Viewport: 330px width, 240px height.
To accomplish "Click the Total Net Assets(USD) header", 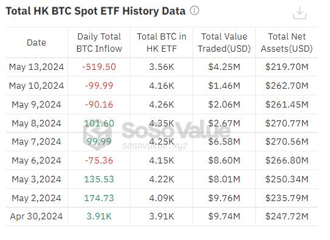I will (x=287, y=43).
